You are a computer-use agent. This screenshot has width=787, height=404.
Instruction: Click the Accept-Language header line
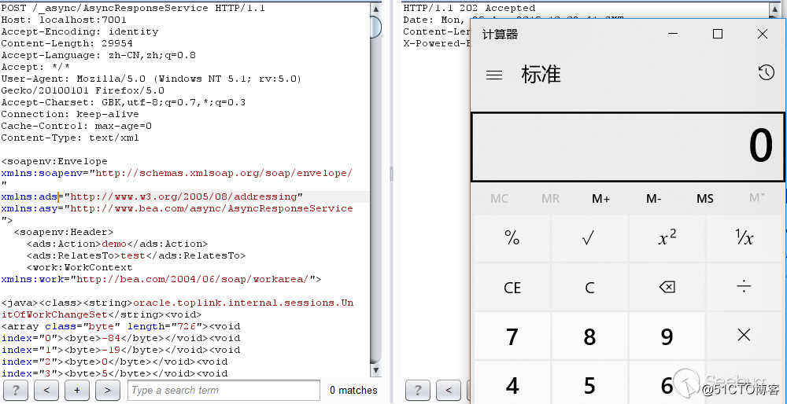[98, 55]
